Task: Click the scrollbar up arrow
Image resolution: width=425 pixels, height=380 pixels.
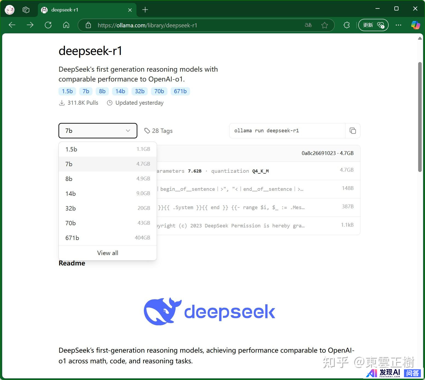Action: point(420,38)
